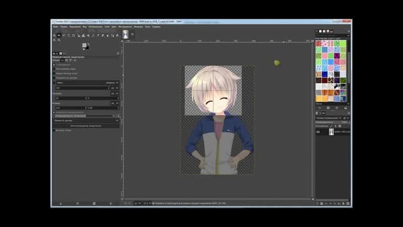Select the Paintbrush tool
This screenshot has height=227, width=403.
coord(93,35)
